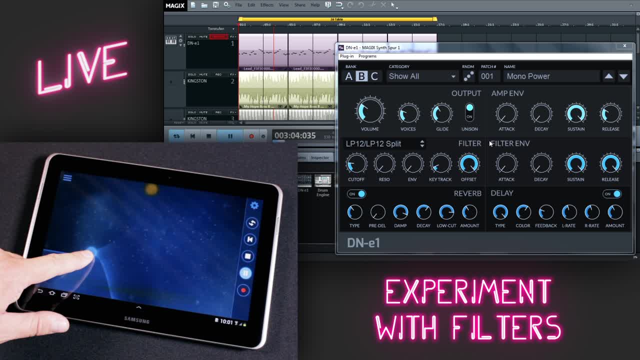Open the folder icon in MAGIX toolbar
640x360 pixels.
[204, 5]
